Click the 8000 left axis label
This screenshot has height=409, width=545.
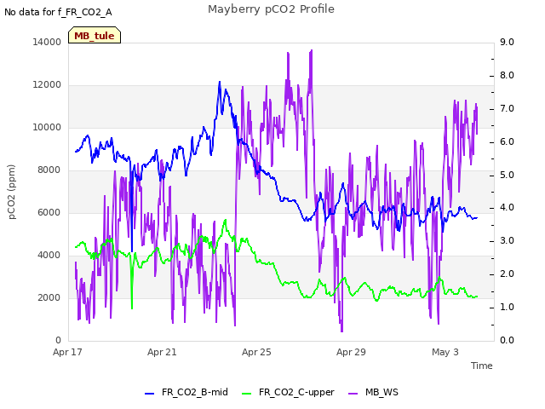point(49,170)
